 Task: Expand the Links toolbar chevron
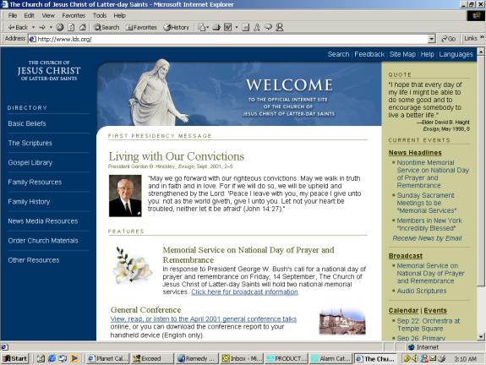click(x=482, y=37)
